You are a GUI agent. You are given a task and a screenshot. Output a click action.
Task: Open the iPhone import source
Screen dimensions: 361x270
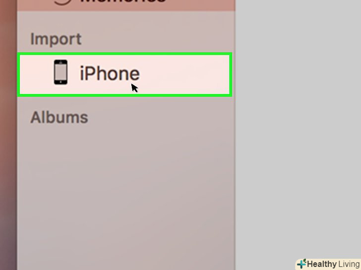point(124,74)
